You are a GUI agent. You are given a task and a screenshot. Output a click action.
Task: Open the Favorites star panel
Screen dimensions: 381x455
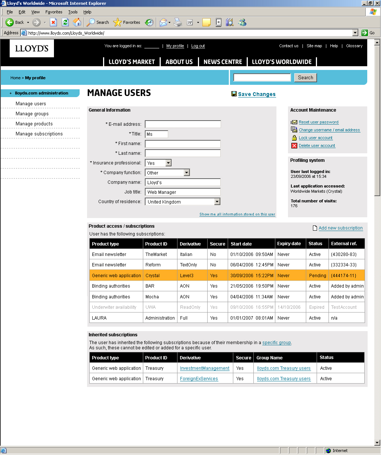click(127, 22)
